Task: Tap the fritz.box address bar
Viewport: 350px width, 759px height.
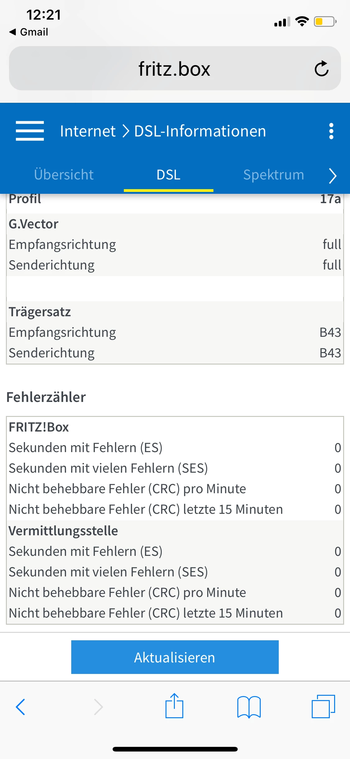Action: pyautogui.click(x=174, y=69)
